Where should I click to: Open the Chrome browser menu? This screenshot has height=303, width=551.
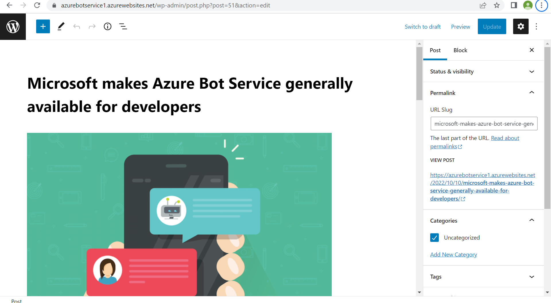(542, 5)
